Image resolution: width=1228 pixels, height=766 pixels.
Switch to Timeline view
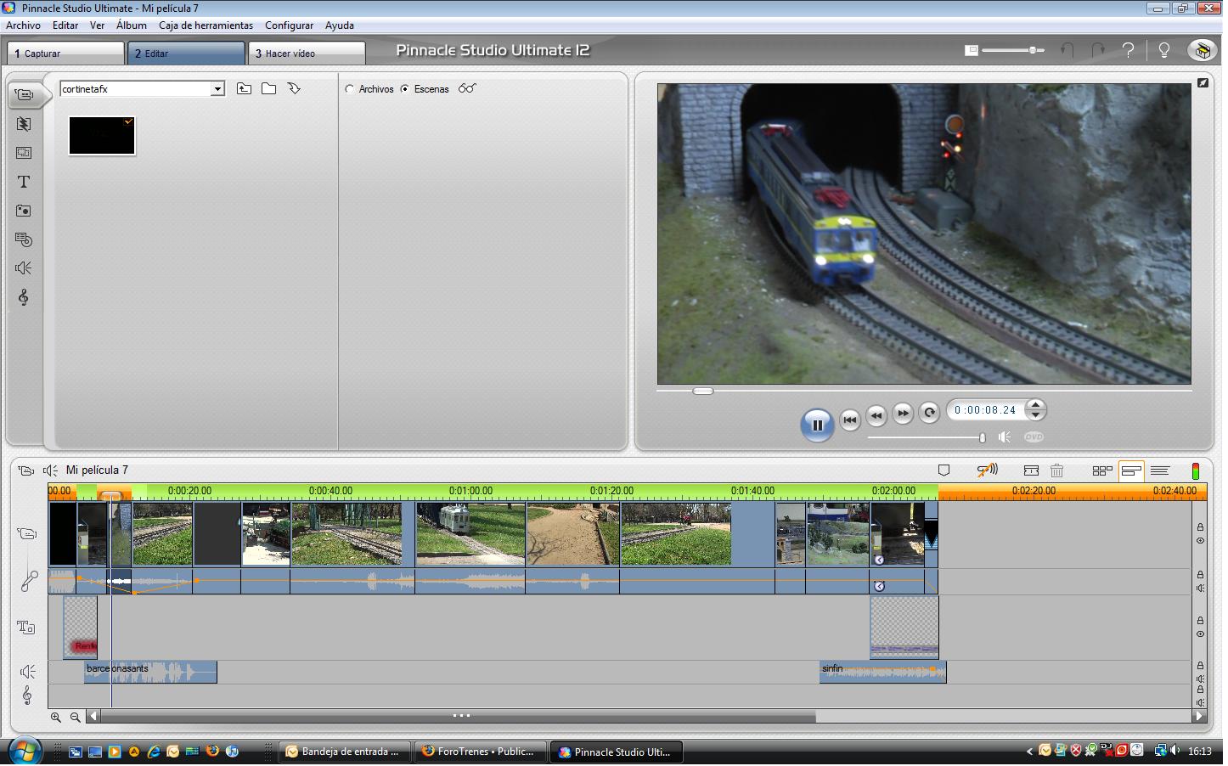pos(1131,470)
